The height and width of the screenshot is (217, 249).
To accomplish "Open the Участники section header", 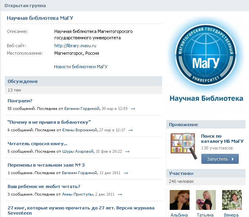I will [206, 173].
